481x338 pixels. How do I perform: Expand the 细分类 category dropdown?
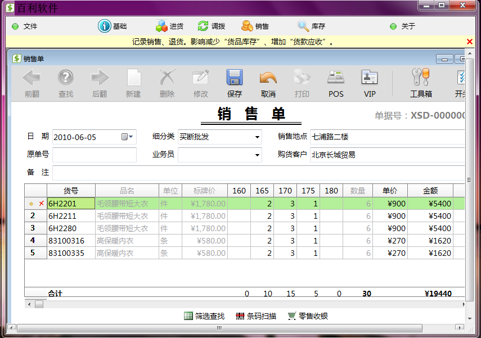point(257,137)
